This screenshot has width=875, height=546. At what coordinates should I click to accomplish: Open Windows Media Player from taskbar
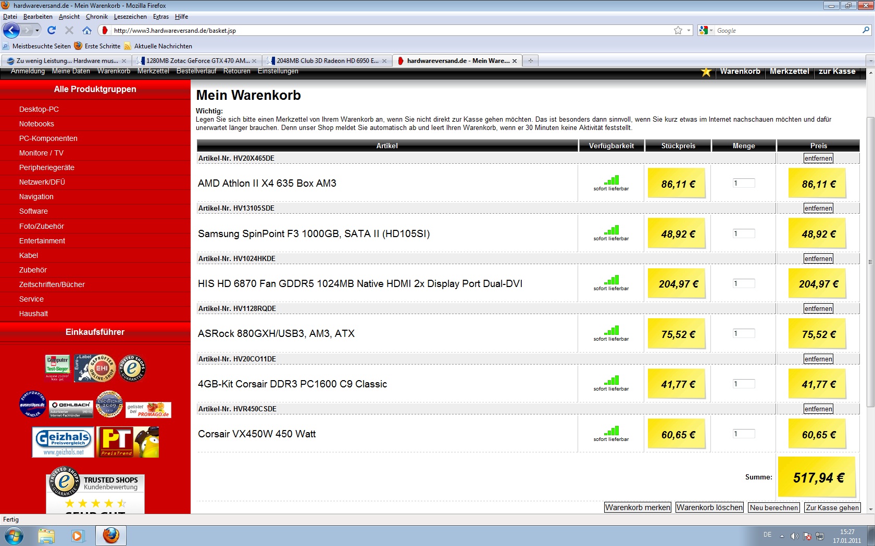click(x=78, y=536)
